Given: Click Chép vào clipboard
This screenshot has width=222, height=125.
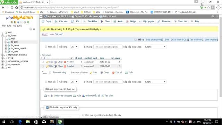Looking at the screenshot, I should point(61,96).
